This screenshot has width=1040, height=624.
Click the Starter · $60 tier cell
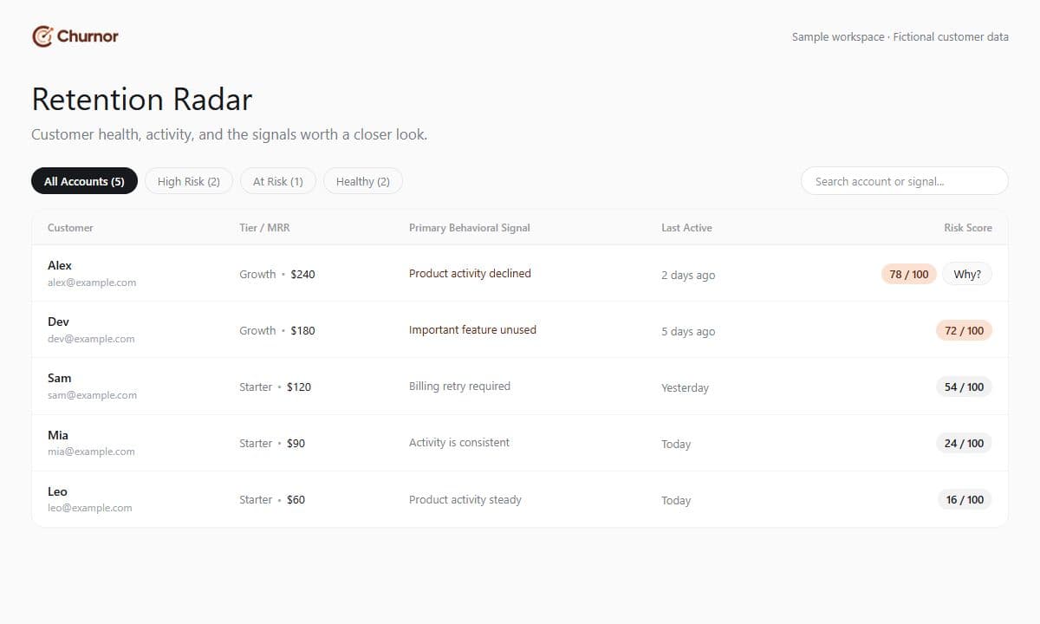[x=272, y=499]
